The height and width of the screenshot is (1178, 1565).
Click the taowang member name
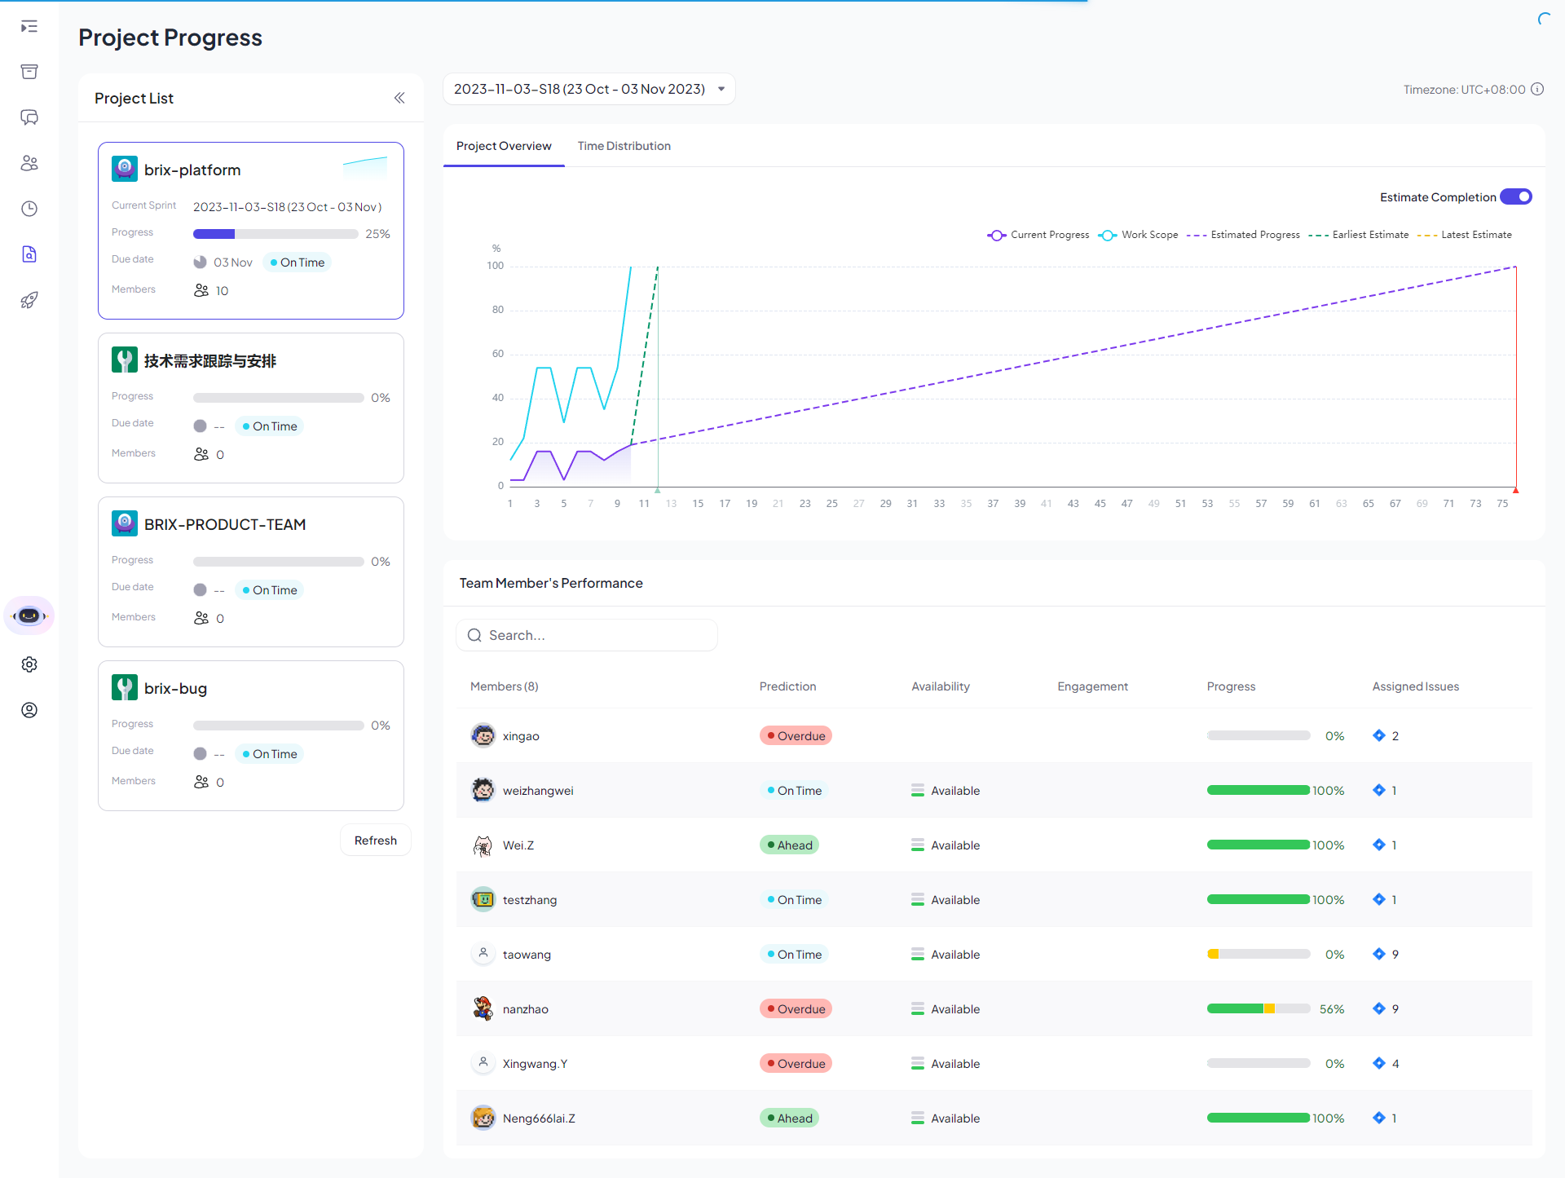point(527,954)
